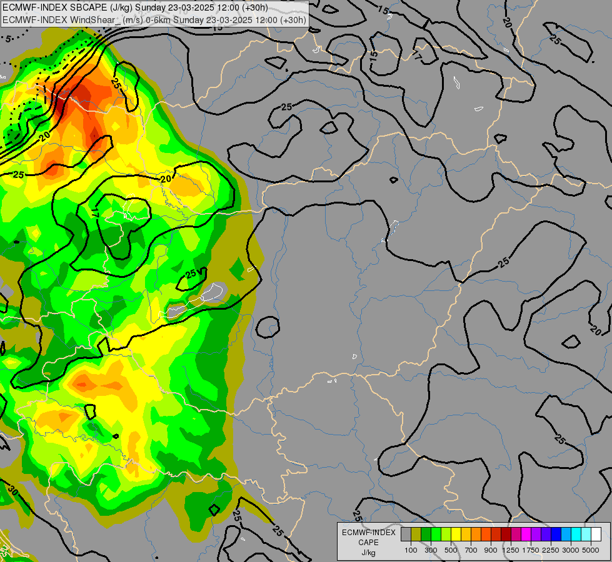Image resolution: width=612 pixels, height=562 pixels.
Task: Click the legend value 500
Action: tap(451, 550)
